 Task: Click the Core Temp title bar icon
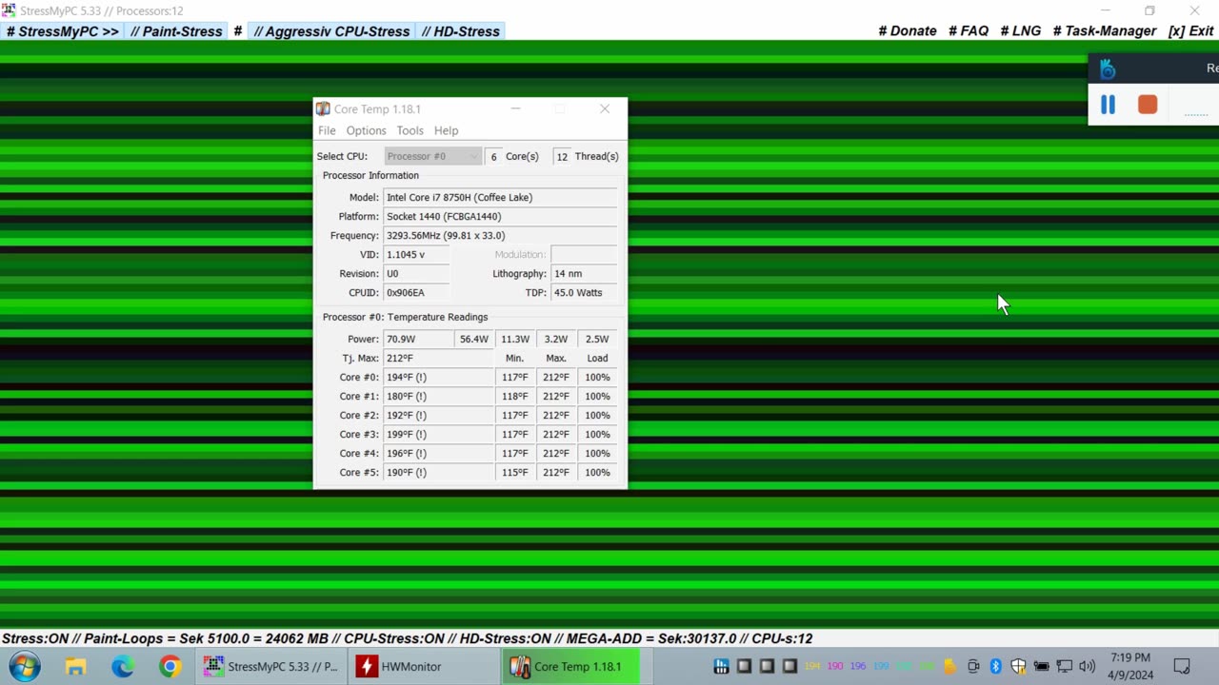pos(323,108)
